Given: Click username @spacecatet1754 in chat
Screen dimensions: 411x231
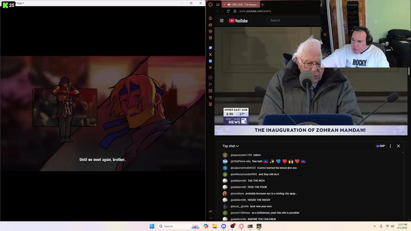Looking at the screenshot, I should pos(241,155).
